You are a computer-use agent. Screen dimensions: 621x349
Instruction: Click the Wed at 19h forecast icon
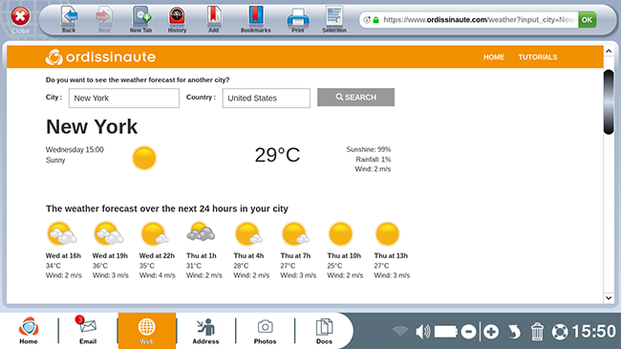click(109, 233)
